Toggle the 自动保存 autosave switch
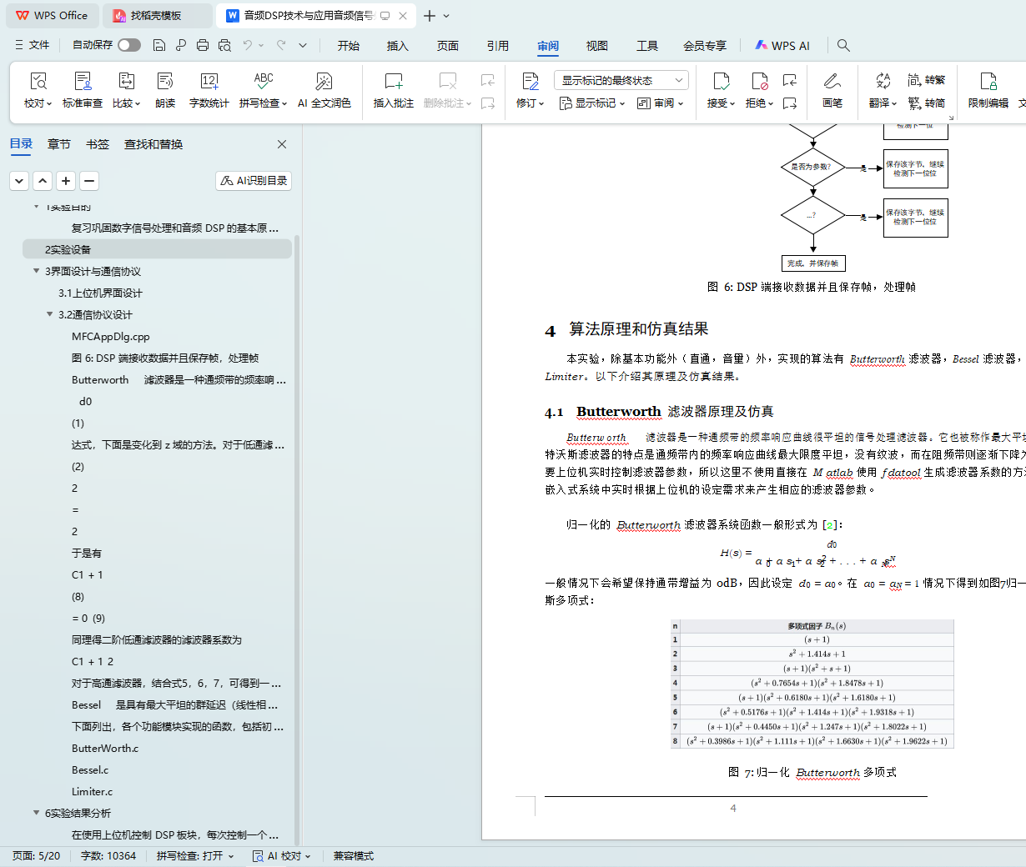This screenshot has height=867, width=1026. [x=129, y=45]
